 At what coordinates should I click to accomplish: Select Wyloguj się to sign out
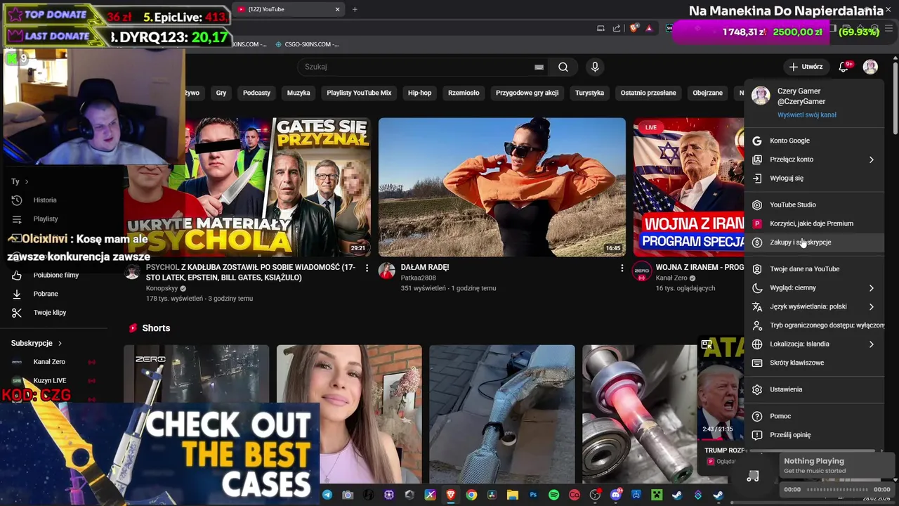tap(815, 179)
